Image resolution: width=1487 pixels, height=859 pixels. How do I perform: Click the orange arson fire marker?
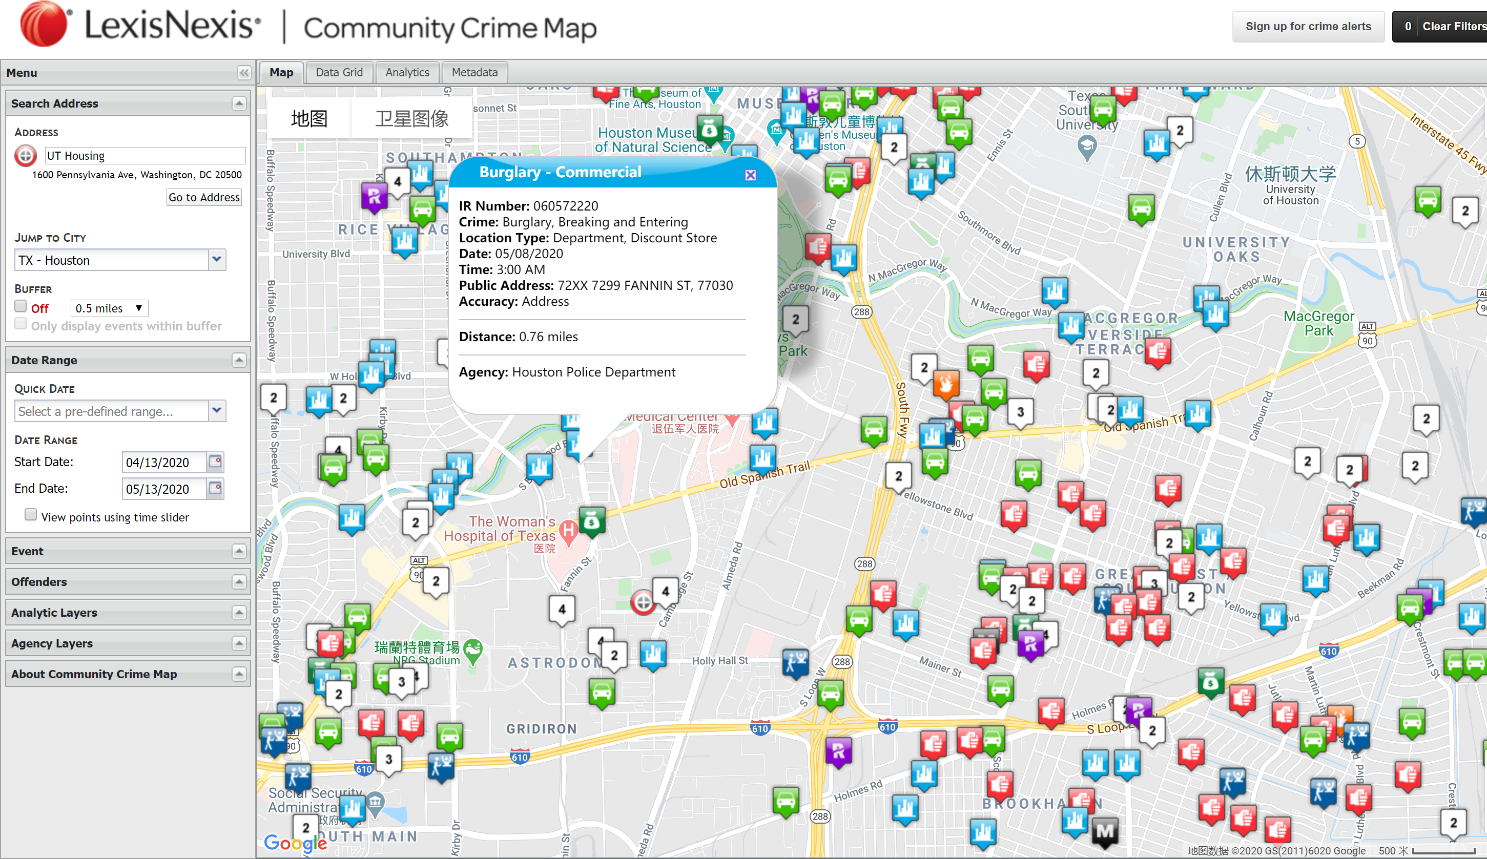coord(946,385)
